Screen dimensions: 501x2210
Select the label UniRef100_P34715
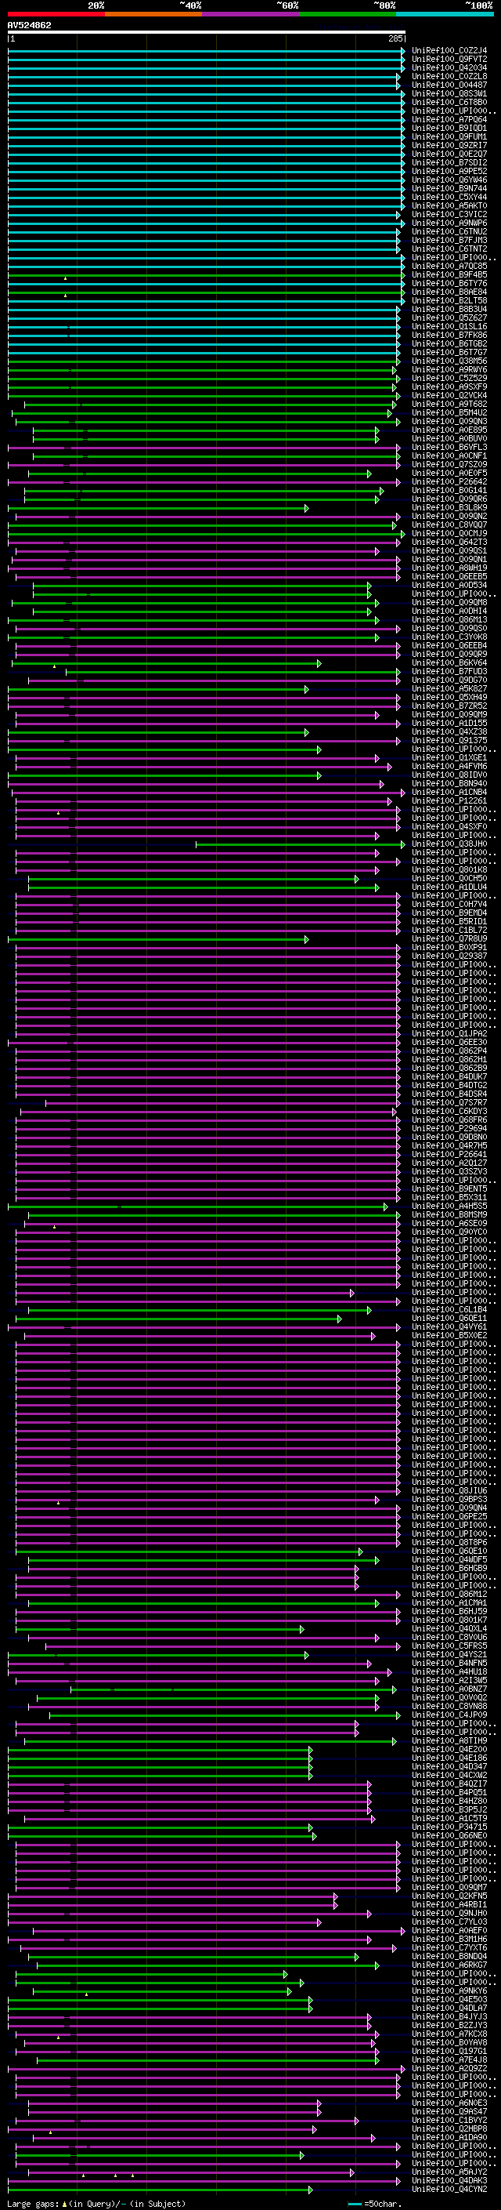[449, 1828]
